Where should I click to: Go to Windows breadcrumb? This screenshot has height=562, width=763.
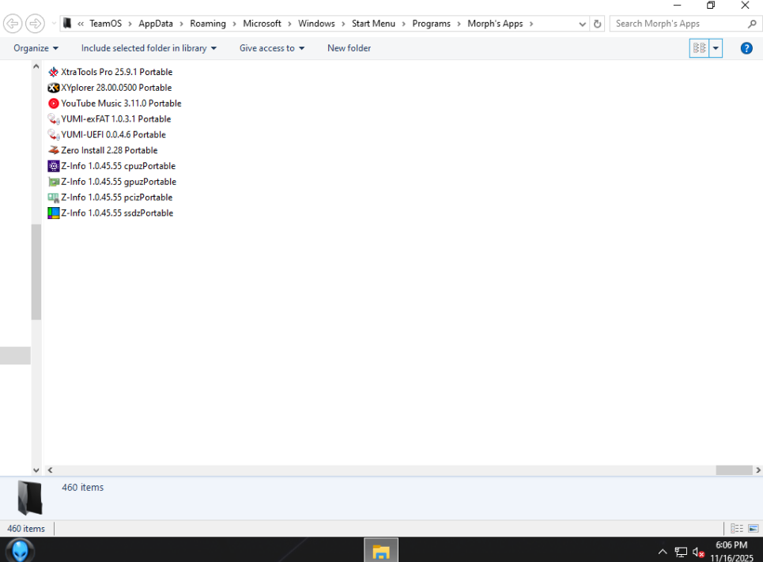316,24
